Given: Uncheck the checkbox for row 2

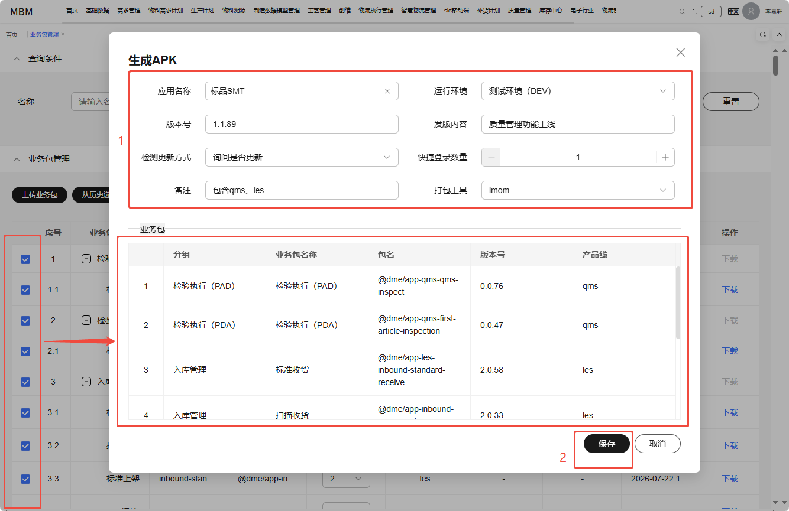Looking at the screenshot, I should point(25,320).
